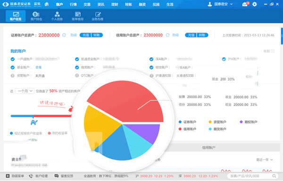The image size is (283, 181).
Task: Click 查看 link for 基金账户
Action: [39, 68]
